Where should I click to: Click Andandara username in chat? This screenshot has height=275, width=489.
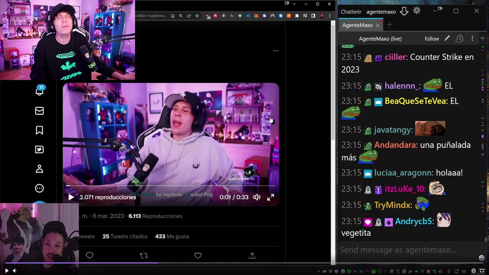[396, 145]
